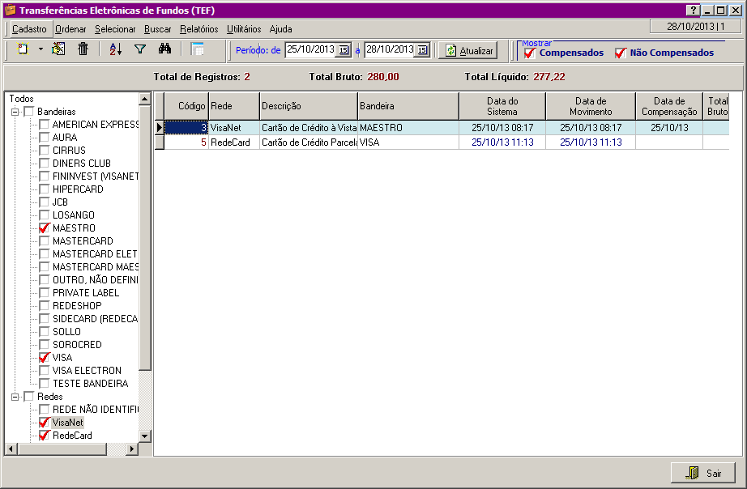Check the MASTERCARD brand checkbox
747x489 pixels.
point(45,241)
